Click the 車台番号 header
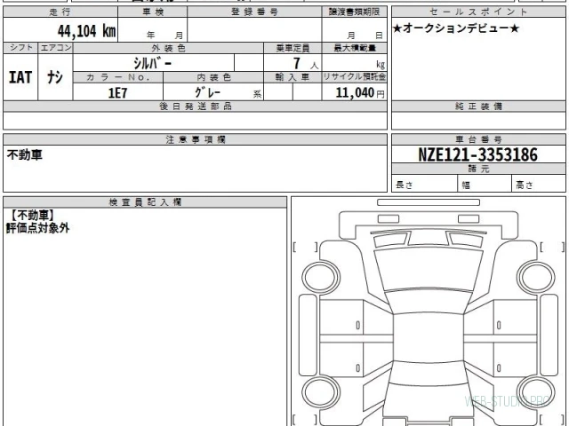The image size is (569, 426). point(478,139)
